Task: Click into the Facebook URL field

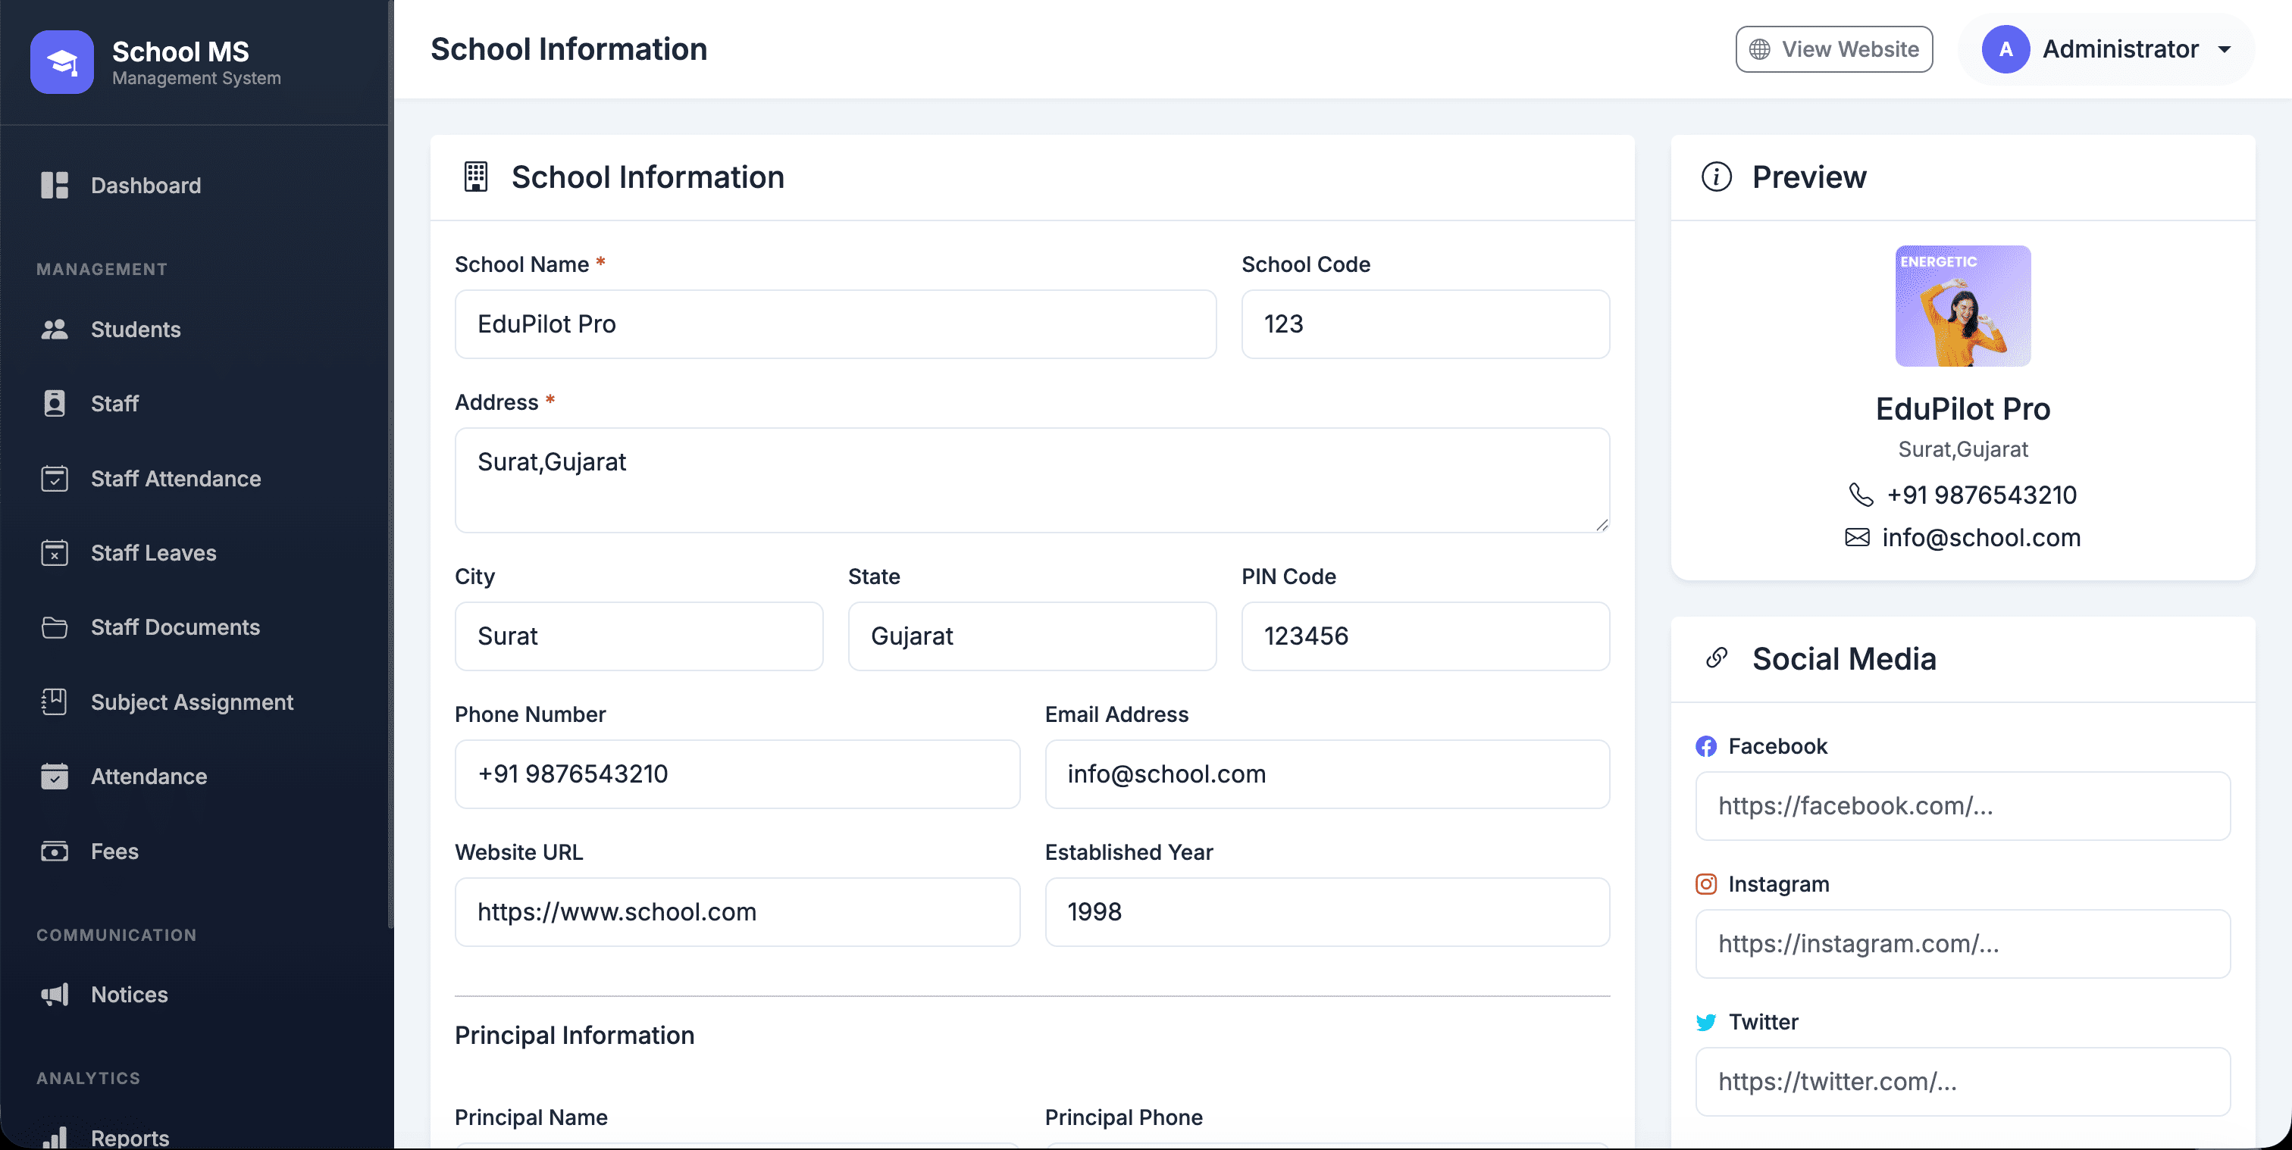Action: (x=1962, y=806)
